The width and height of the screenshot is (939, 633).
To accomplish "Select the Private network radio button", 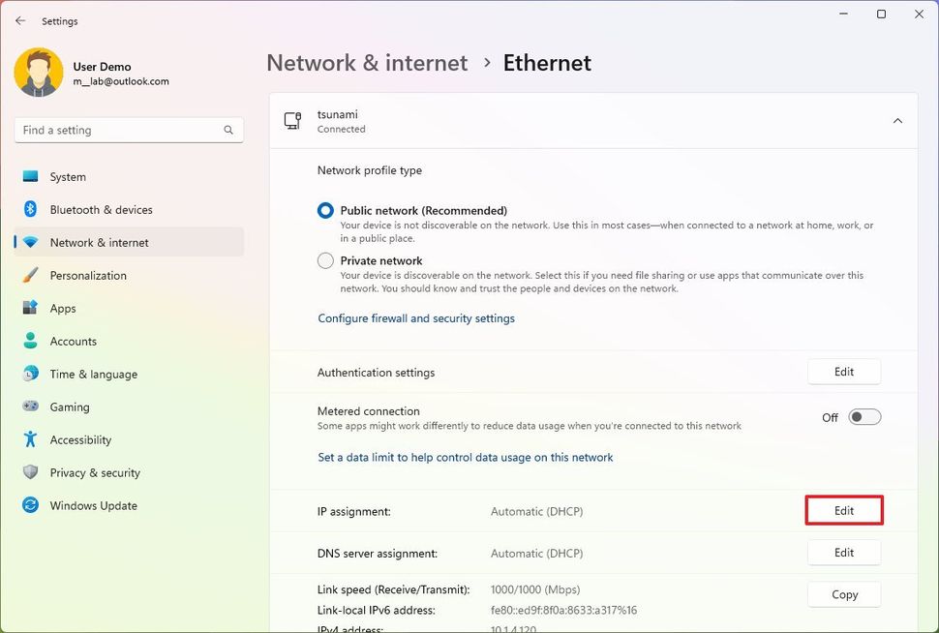I will (324, 260).
